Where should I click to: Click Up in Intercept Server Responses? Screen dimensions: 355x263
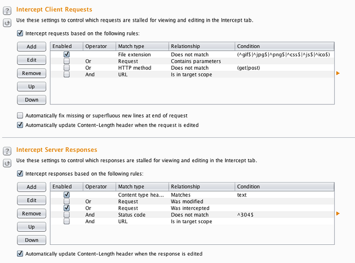32,227
